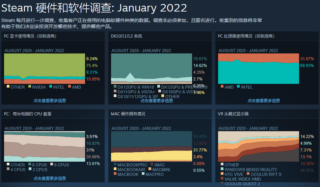Click the AMD swatch in processor legend

pyautogui.click(x=222, y=86)
